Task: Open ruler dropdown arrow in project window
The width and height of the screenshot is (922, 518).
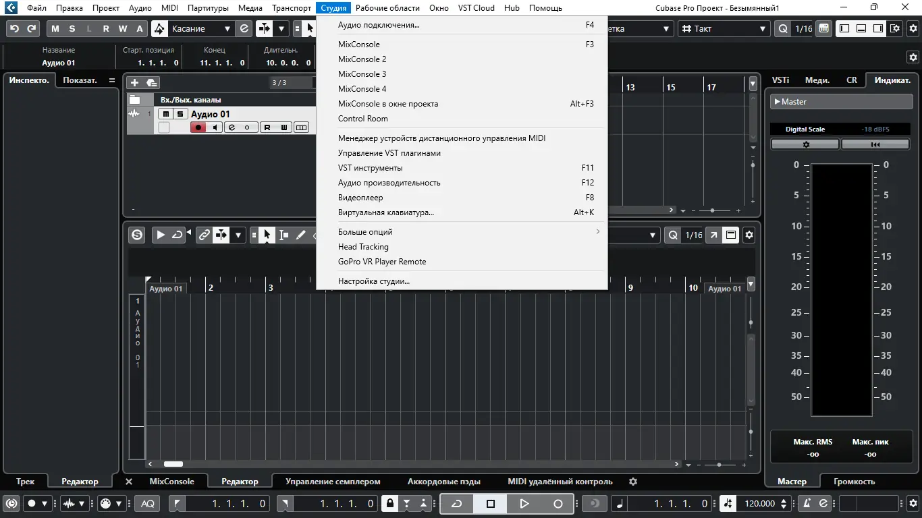Action: [753, 84]
